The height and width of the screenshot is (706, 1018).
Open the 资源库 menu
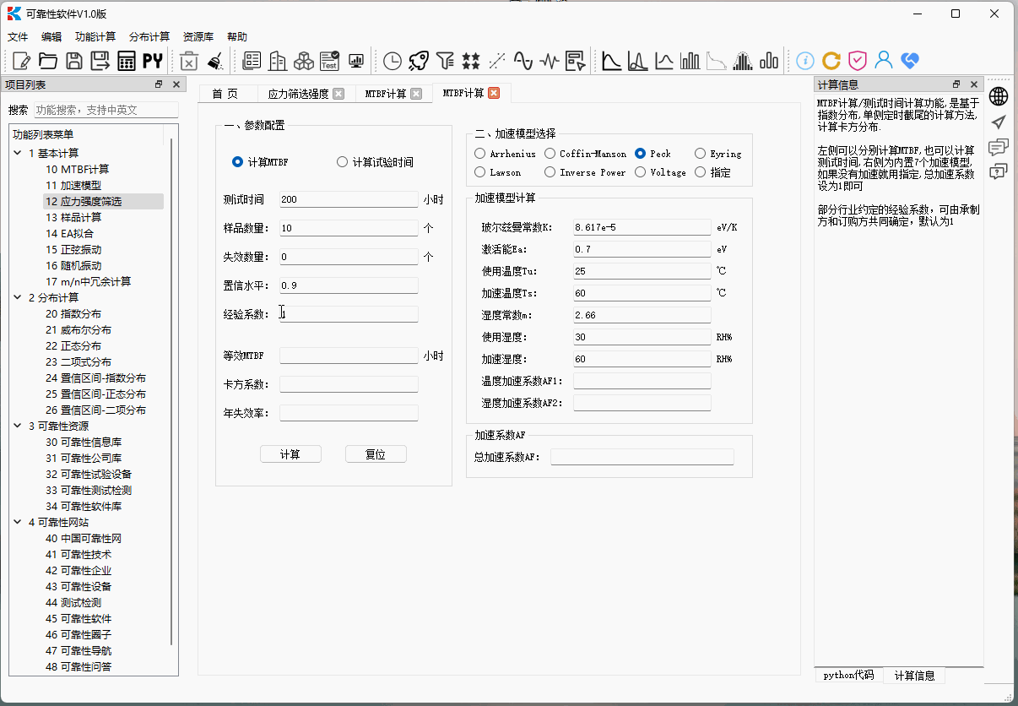(x=198, y=36)
